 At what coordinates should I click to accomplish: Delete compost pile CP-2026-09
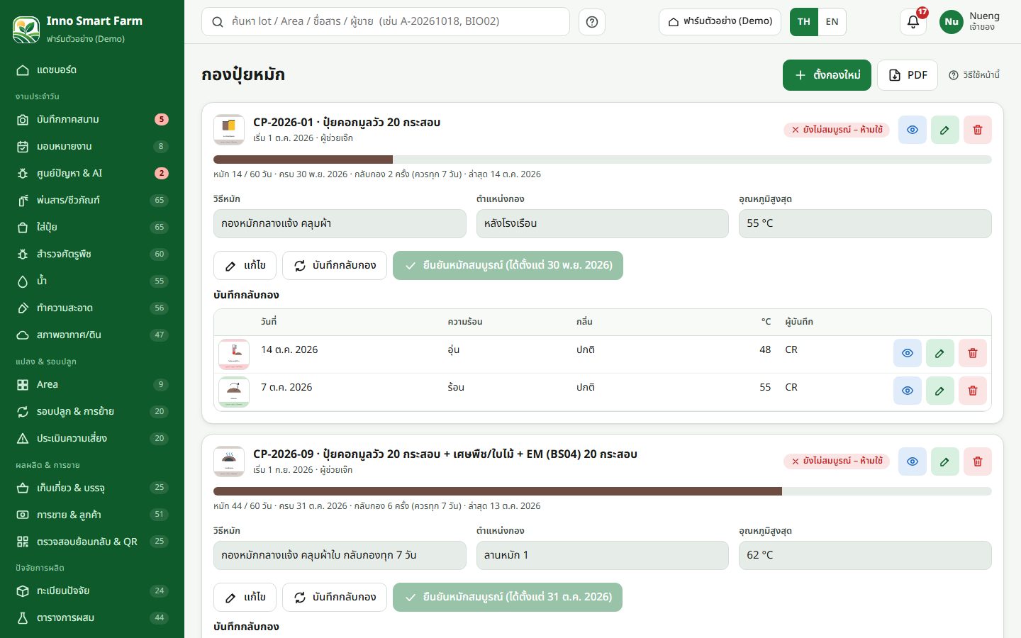pos(978,461)
